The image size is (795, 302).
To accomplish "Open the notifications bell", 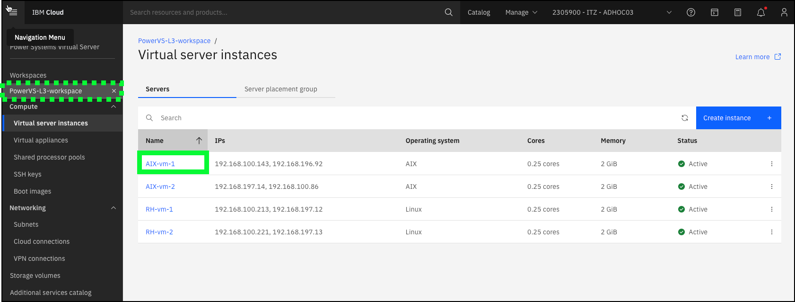I will [761, 12].
